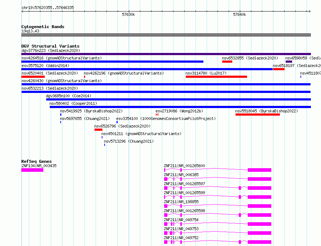Click the ZNF211|NR_049752 transcript label

[181, 238]
